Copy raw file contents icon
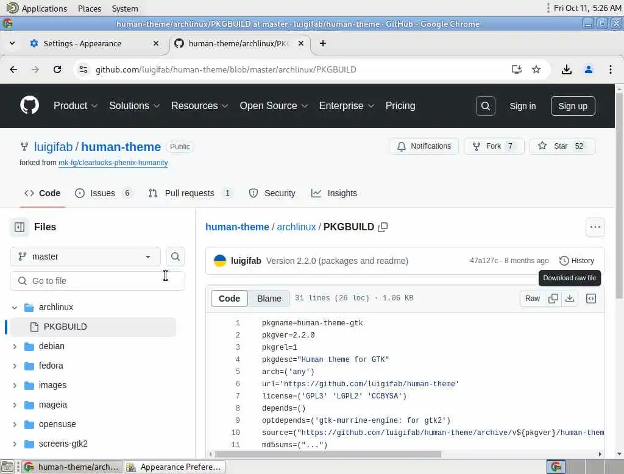 click(553, 299)
